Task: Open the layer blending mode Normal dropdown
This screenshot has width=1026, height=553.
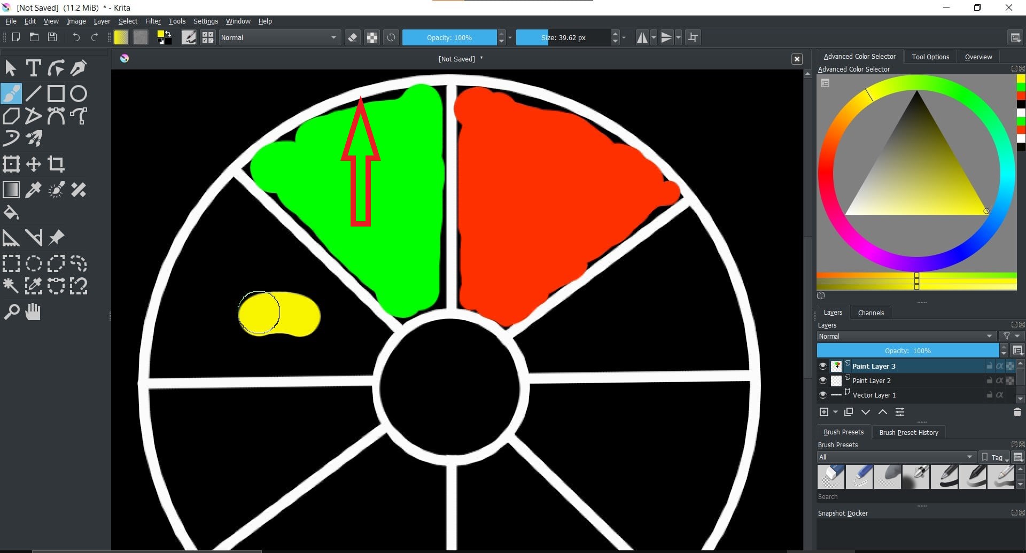Action: [906, 336]
